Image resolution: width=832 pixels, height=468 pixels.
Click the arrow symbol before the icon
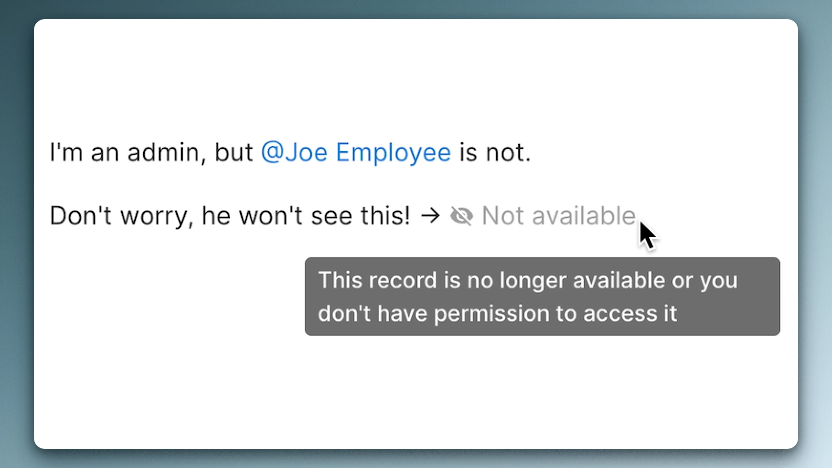click(430, 216)
